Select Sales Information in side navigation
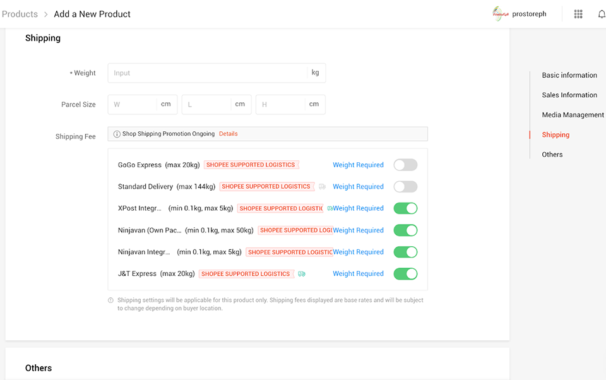 pyautogui.click(x=569, y=95)
